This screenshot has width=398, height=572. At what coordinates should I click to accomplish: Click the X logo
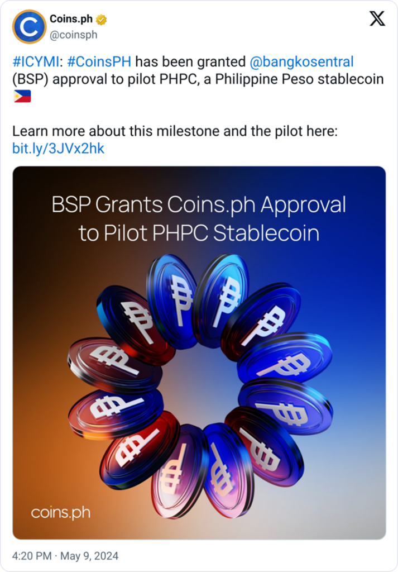[377, 20]
